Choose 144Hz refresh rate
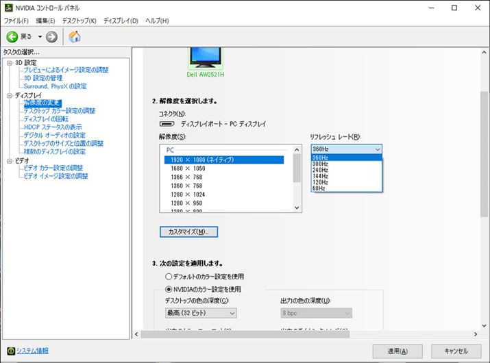 (346, 176)
